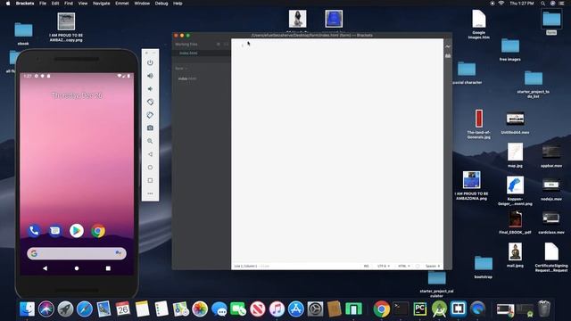Open Finder from the Dock
This screenshot has height=321, width=571.
point(27,309)
